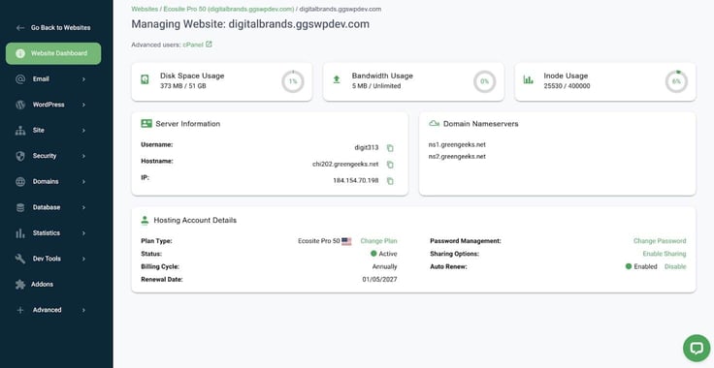714x368 pixels.
Task: Expand the Advanced menu chevron
Action: click(83, 310)
